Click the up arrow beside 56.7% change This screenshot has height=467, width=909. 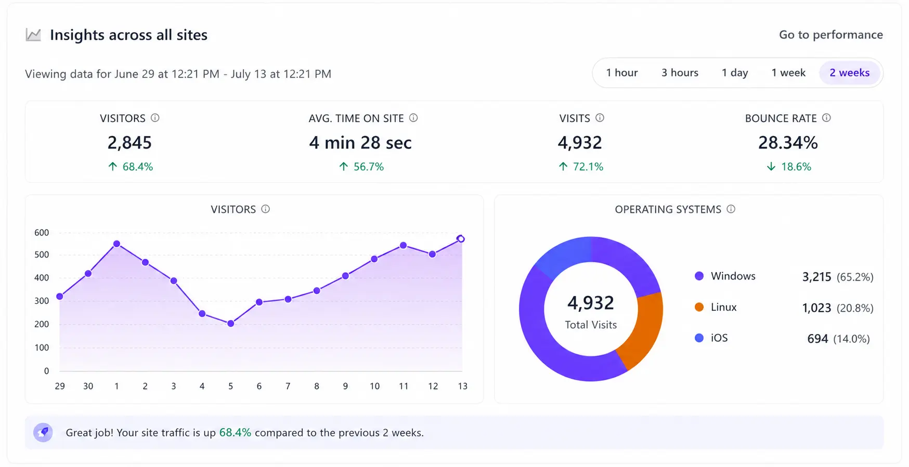pos(343,166)
